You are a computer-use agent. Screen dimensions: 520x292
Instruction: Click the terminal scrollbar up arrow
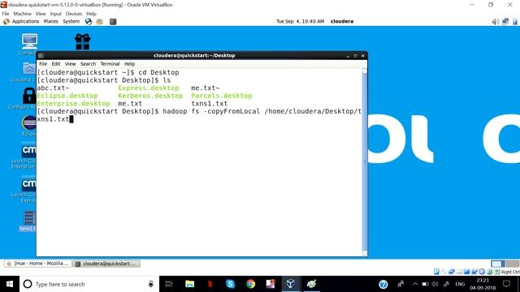pos(365,71)
